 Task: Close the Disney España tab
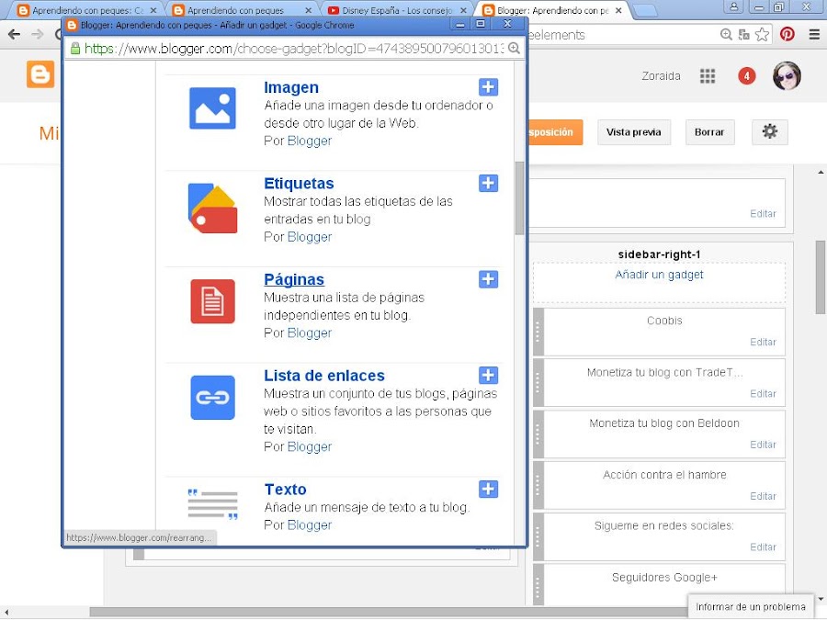click(463, 10)
